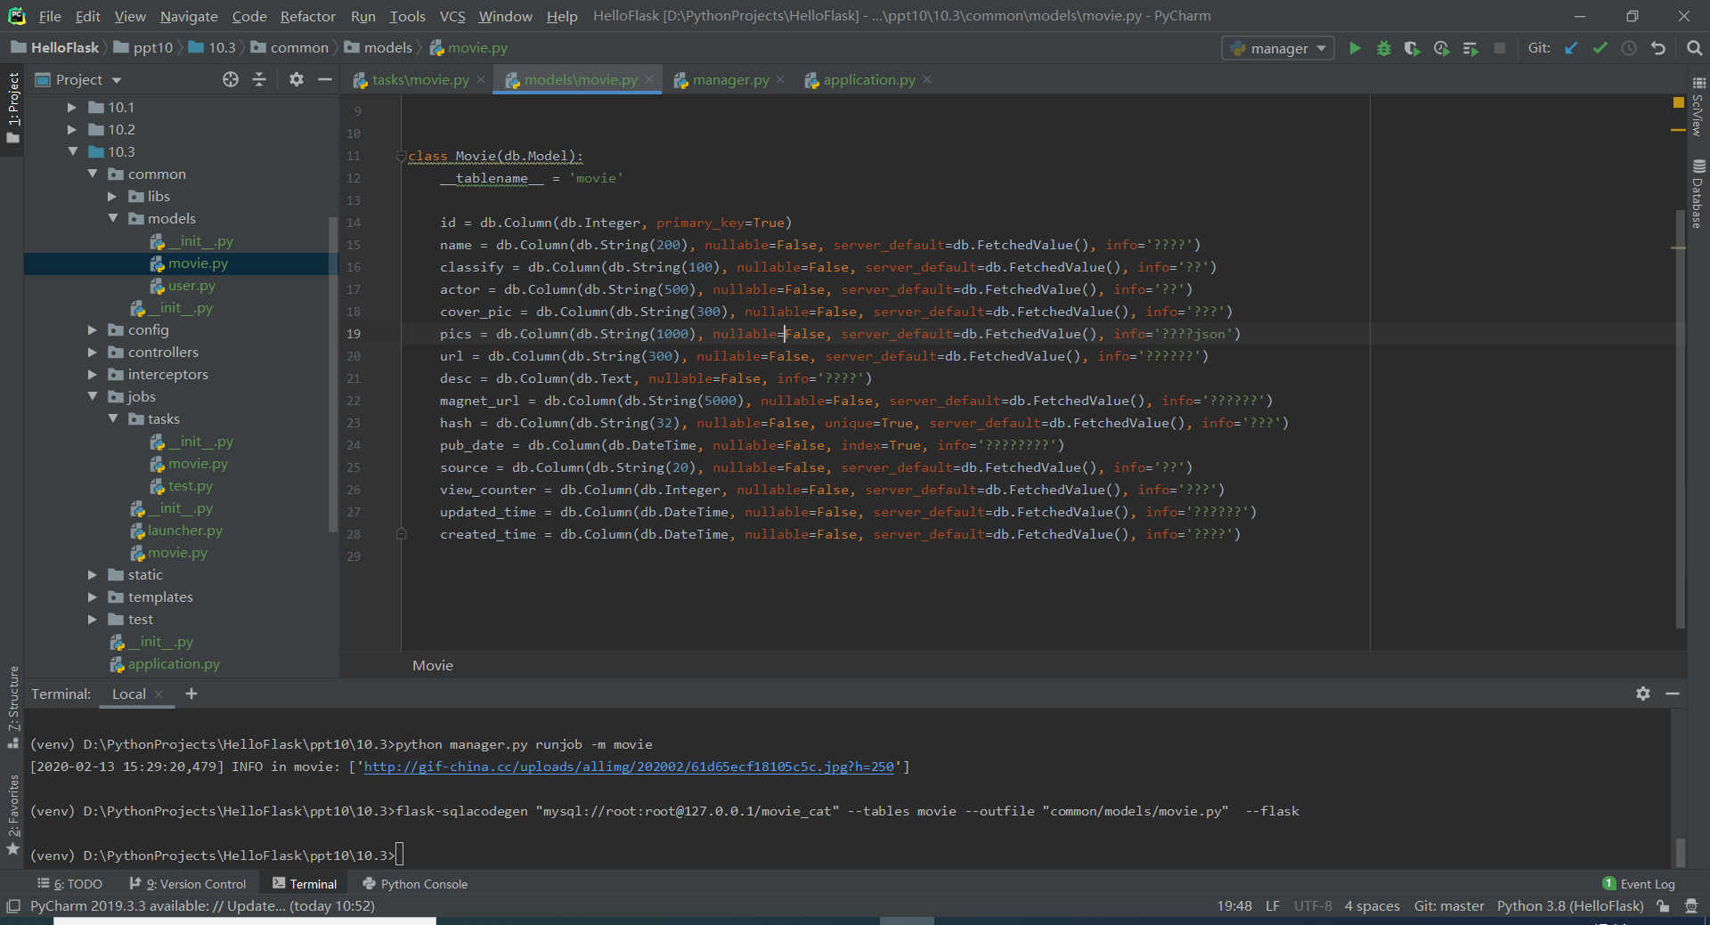Open Search Everywhere magnifier
This screenshot has height=925, width=1710.
pos(1694,48)
